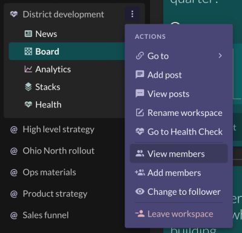
Task: Choose View members from the menu
Action: [178, 154]
